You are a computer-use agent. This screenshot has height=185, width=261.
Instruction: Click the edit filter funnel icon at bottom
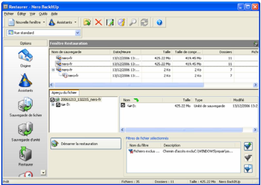pos(248,169)
